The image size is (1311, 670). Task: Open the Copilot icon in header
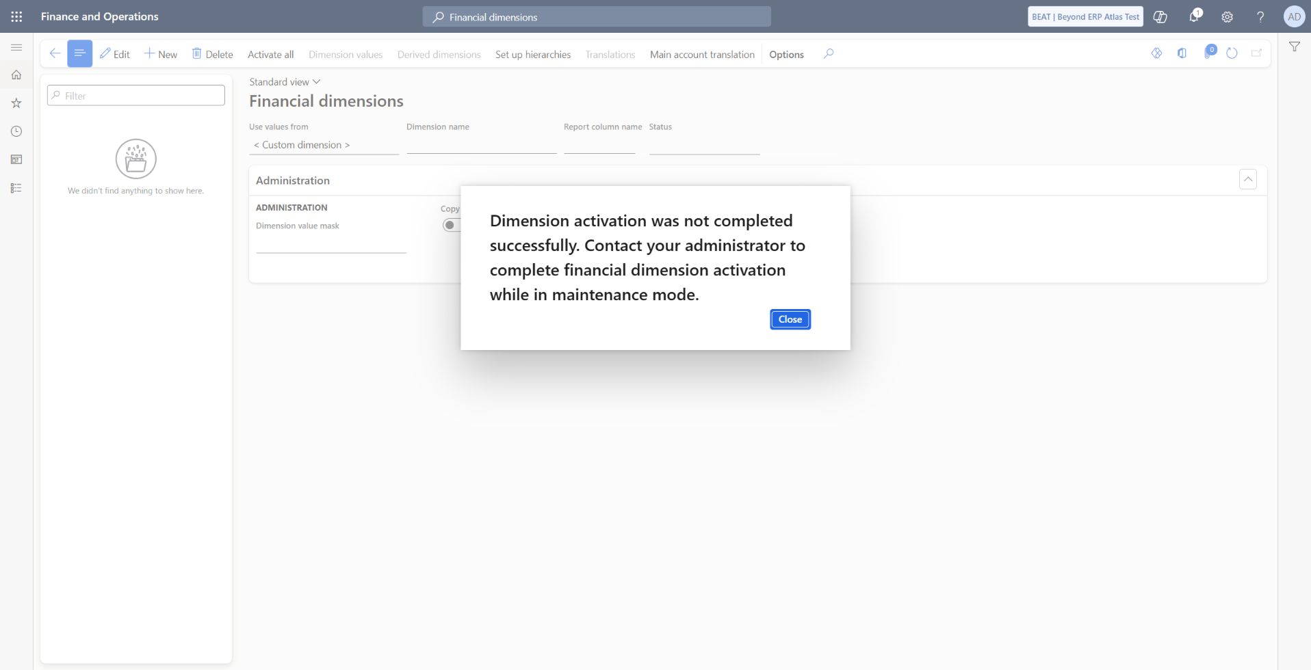tap(1160, 16)
